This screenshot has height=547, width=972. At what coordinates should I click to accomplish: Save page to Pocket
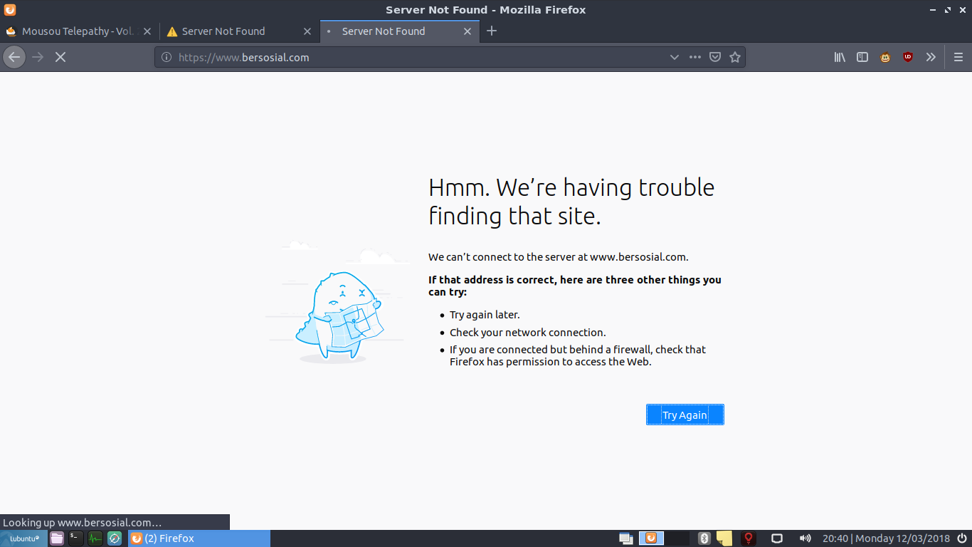click(715, 57)
